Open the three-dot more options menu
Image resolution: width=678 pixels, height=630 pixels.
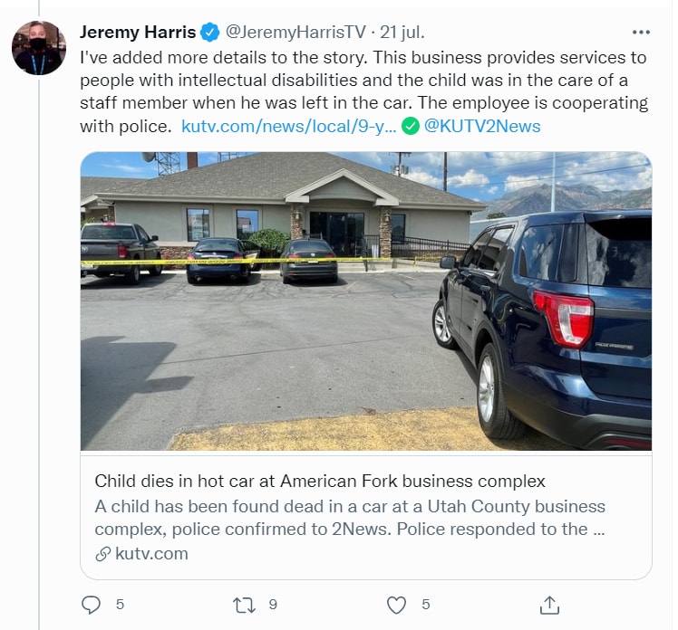point(641,33)
